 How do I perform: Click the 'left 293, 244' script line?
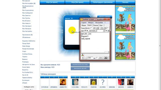click(86, 34)
